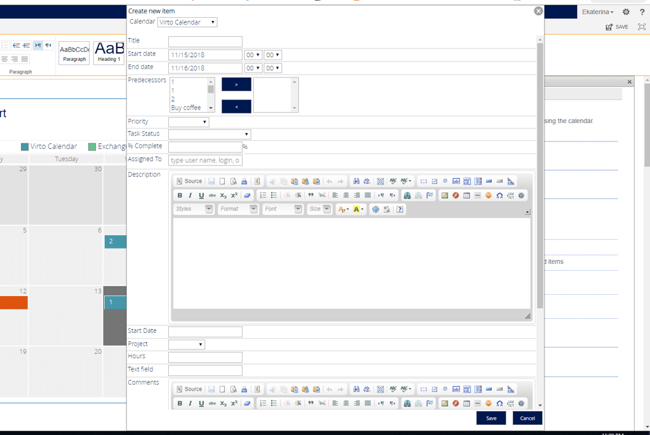
Task: Open Font dropdown in Description editor
Action: point(282,209)
